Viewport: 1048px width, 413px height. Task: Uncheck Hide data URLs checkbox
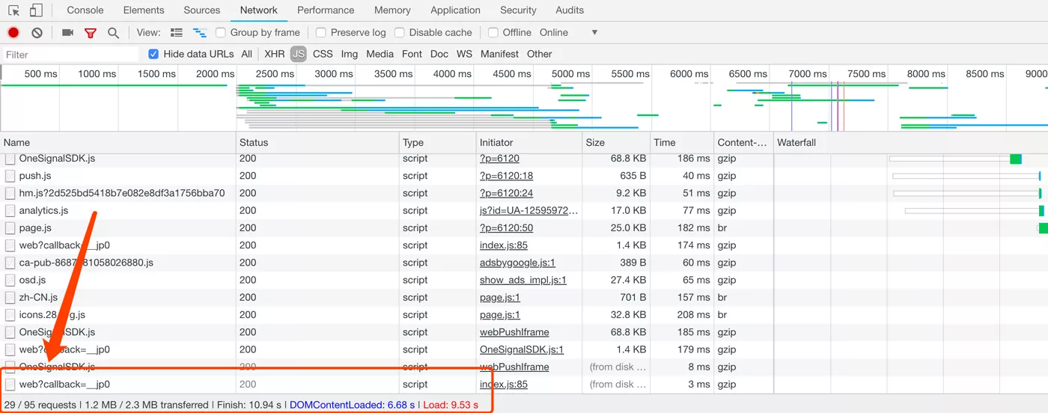153,54
